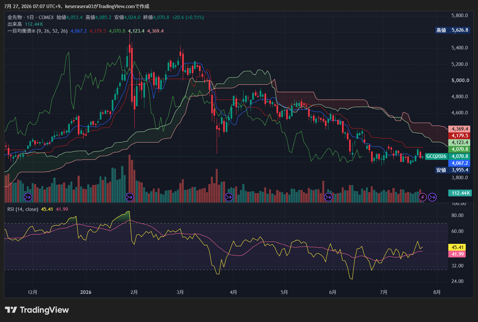This screenshot has height=322, width=478.
Task: Click the 4,800.0 price-scale label
Action: [x=460, y=96]
